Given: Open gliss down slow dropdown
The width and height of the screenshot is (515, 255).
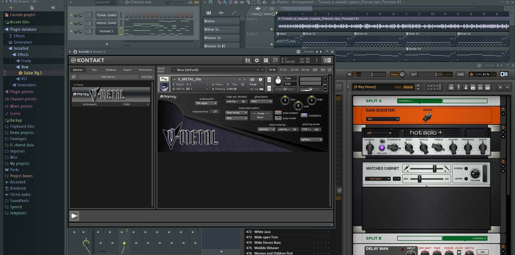Looking at the screenshot, I should coord(261,101).
